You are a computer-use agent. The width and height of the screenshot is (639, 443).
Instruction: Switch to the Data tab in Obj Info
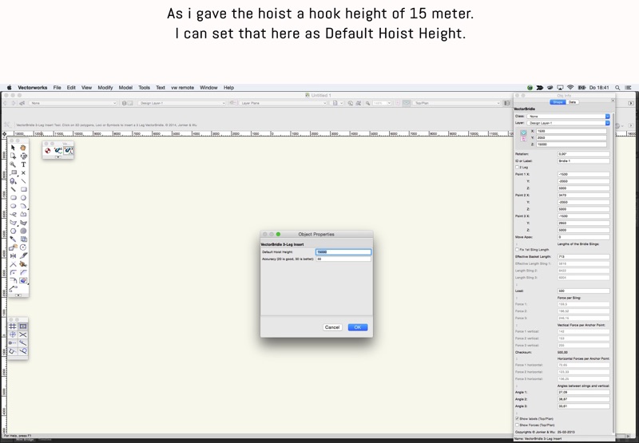tap(572, 102)
